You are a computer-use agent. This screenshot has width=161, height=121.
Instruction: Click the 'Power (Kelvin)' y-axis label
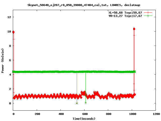click(3, 61)
